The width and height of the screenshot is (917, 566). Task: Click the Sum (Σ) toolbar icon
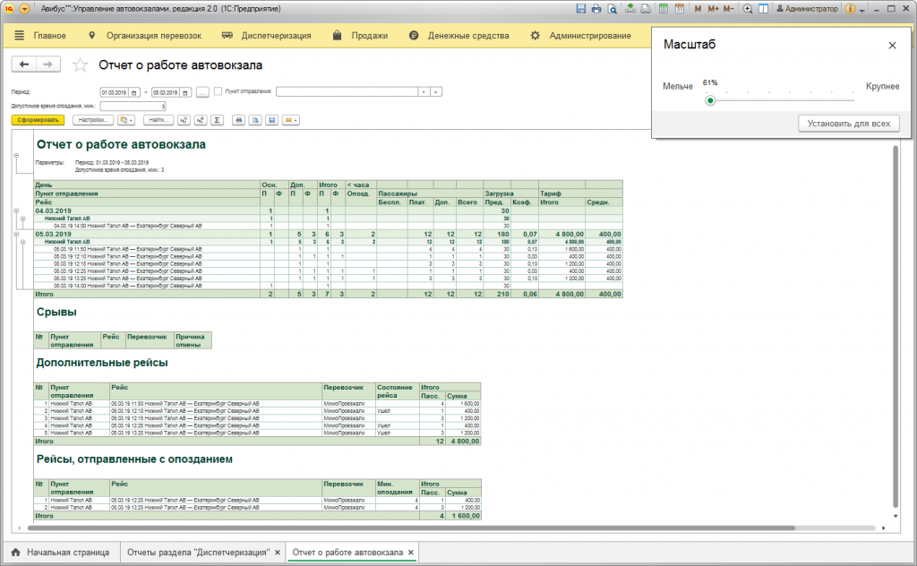pos(217,119)
